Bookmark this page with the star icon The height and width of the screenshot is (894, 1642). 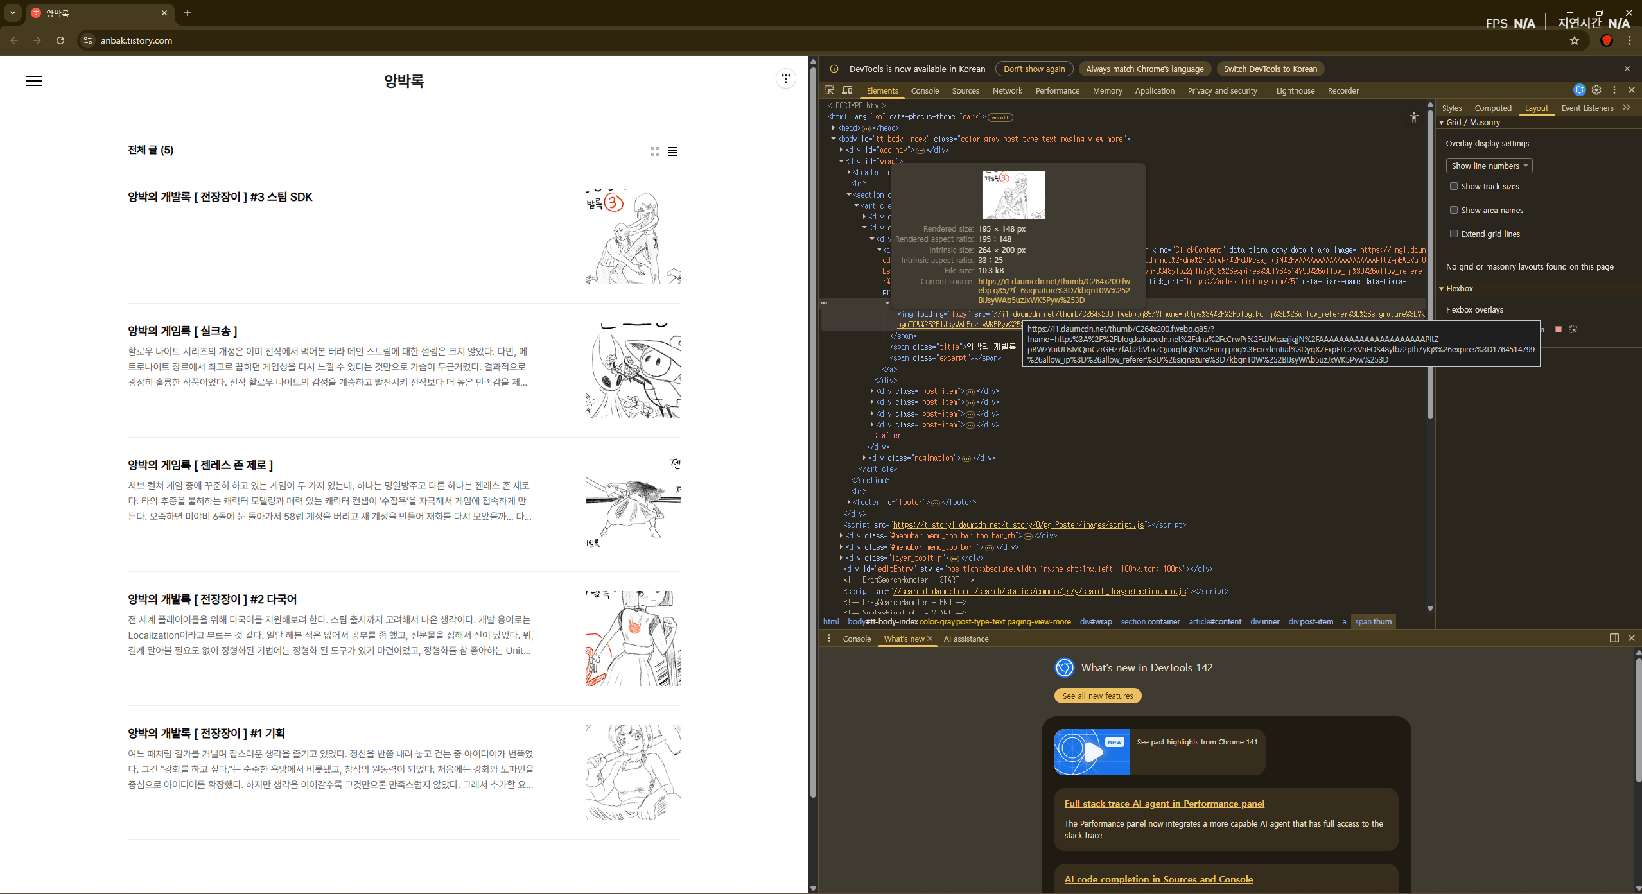point(1574,40)
